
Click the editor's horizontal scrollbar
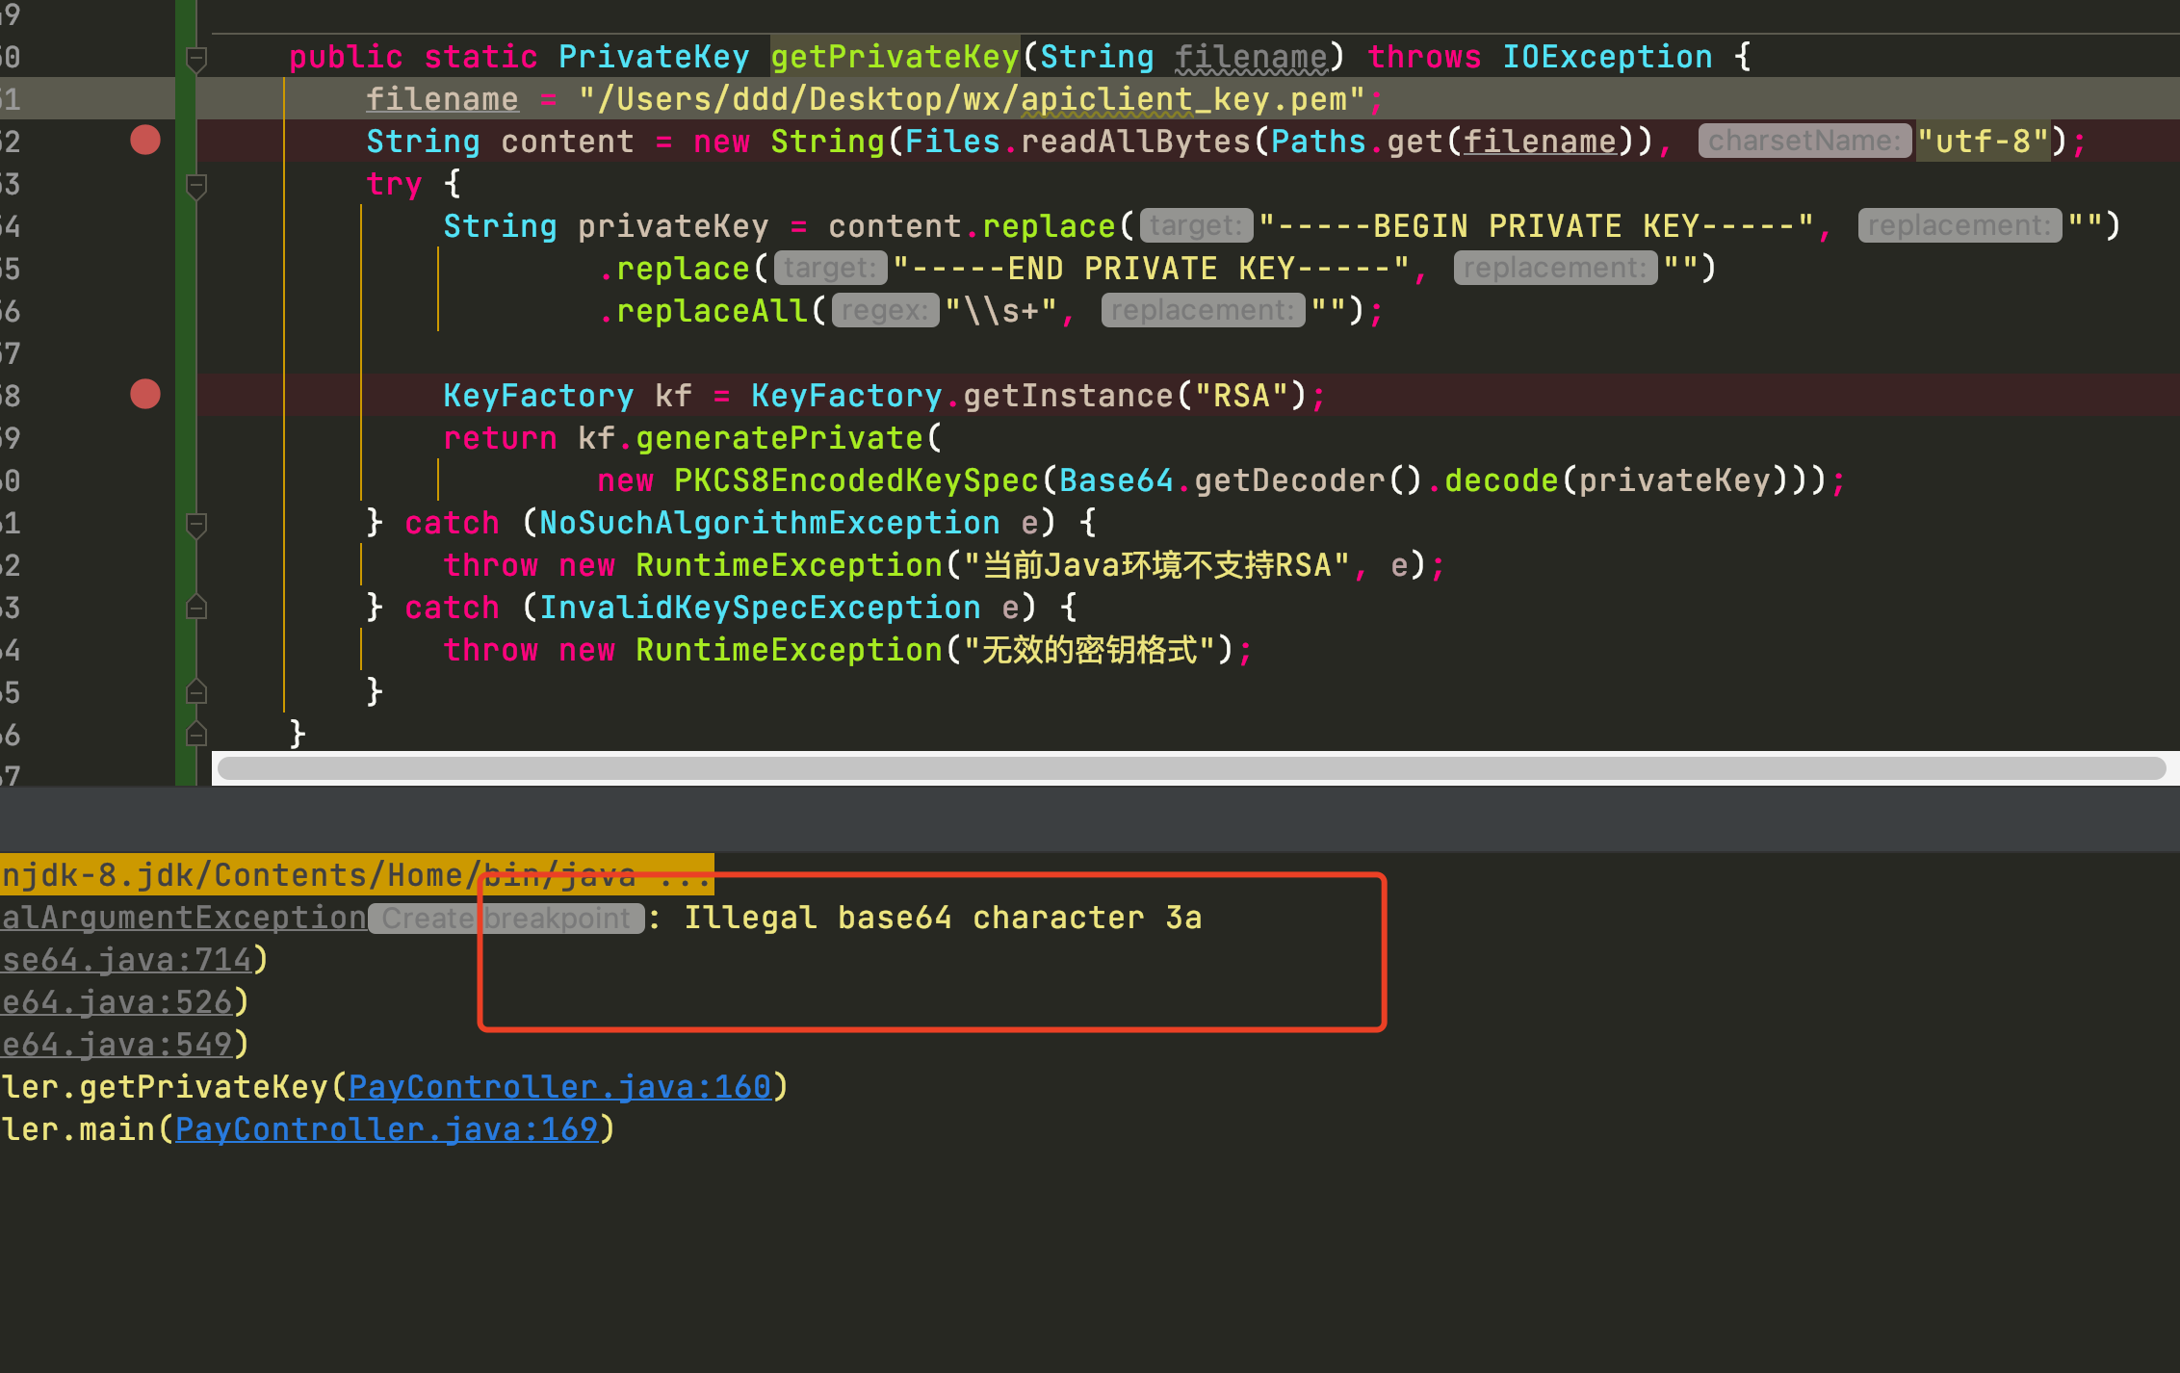1191,768
